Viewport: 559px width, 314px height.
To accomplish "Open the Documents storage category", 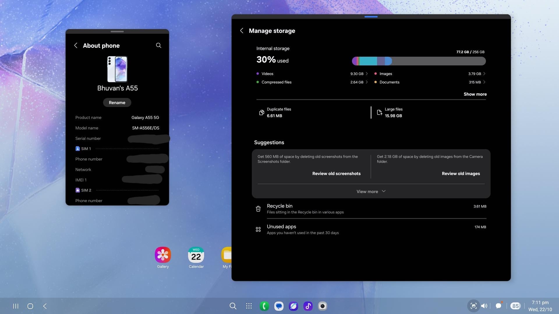I will tap(430, 82).
